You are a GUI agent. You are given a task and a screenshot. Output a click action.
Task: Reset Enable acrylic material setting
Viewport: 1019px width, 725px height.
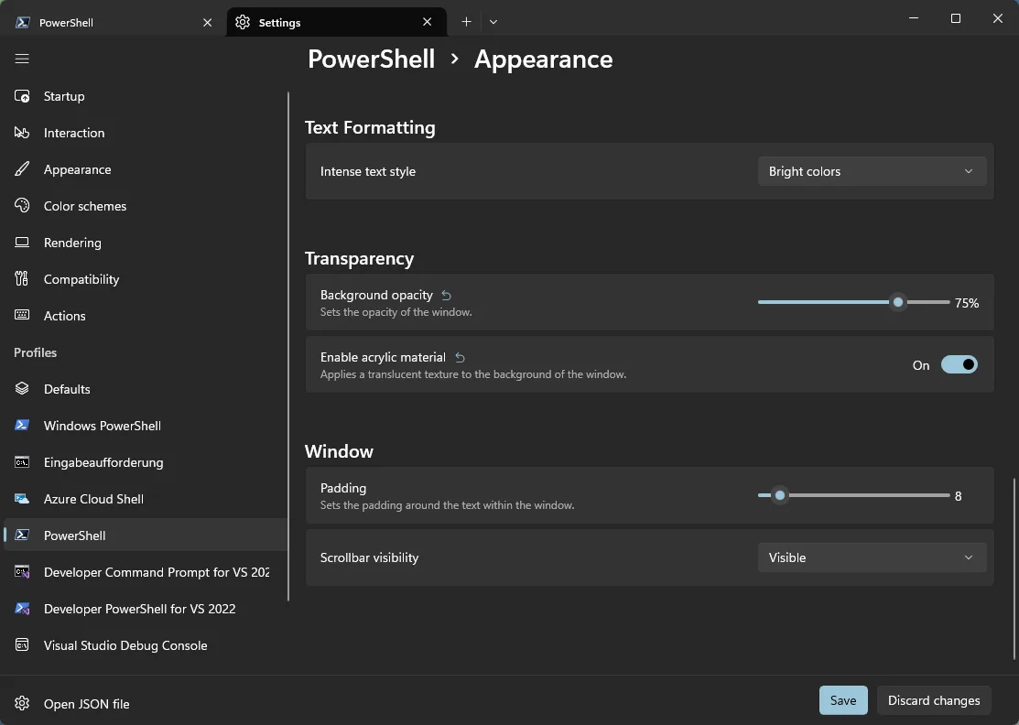[460, 358]
